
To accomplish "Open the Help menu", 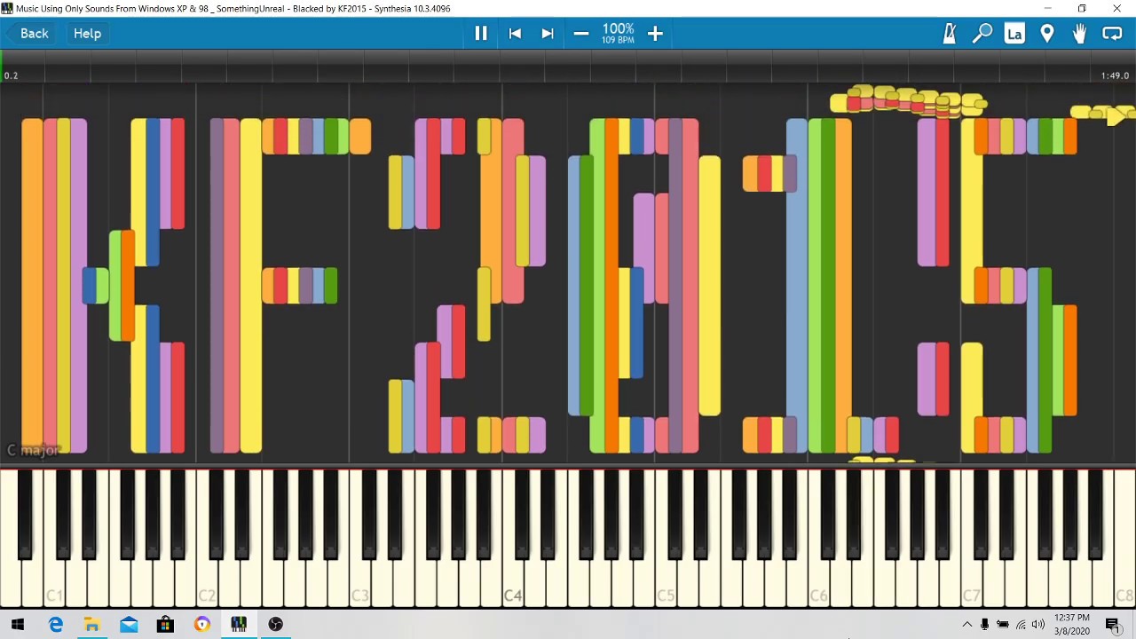I will click(x=87, y=33).
